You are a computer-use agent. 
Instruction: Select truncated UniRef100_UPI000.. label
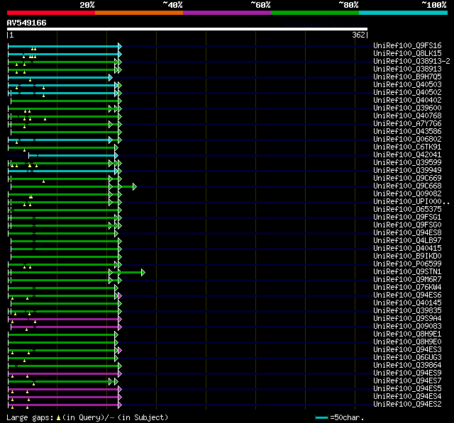(x=411, y=201)
